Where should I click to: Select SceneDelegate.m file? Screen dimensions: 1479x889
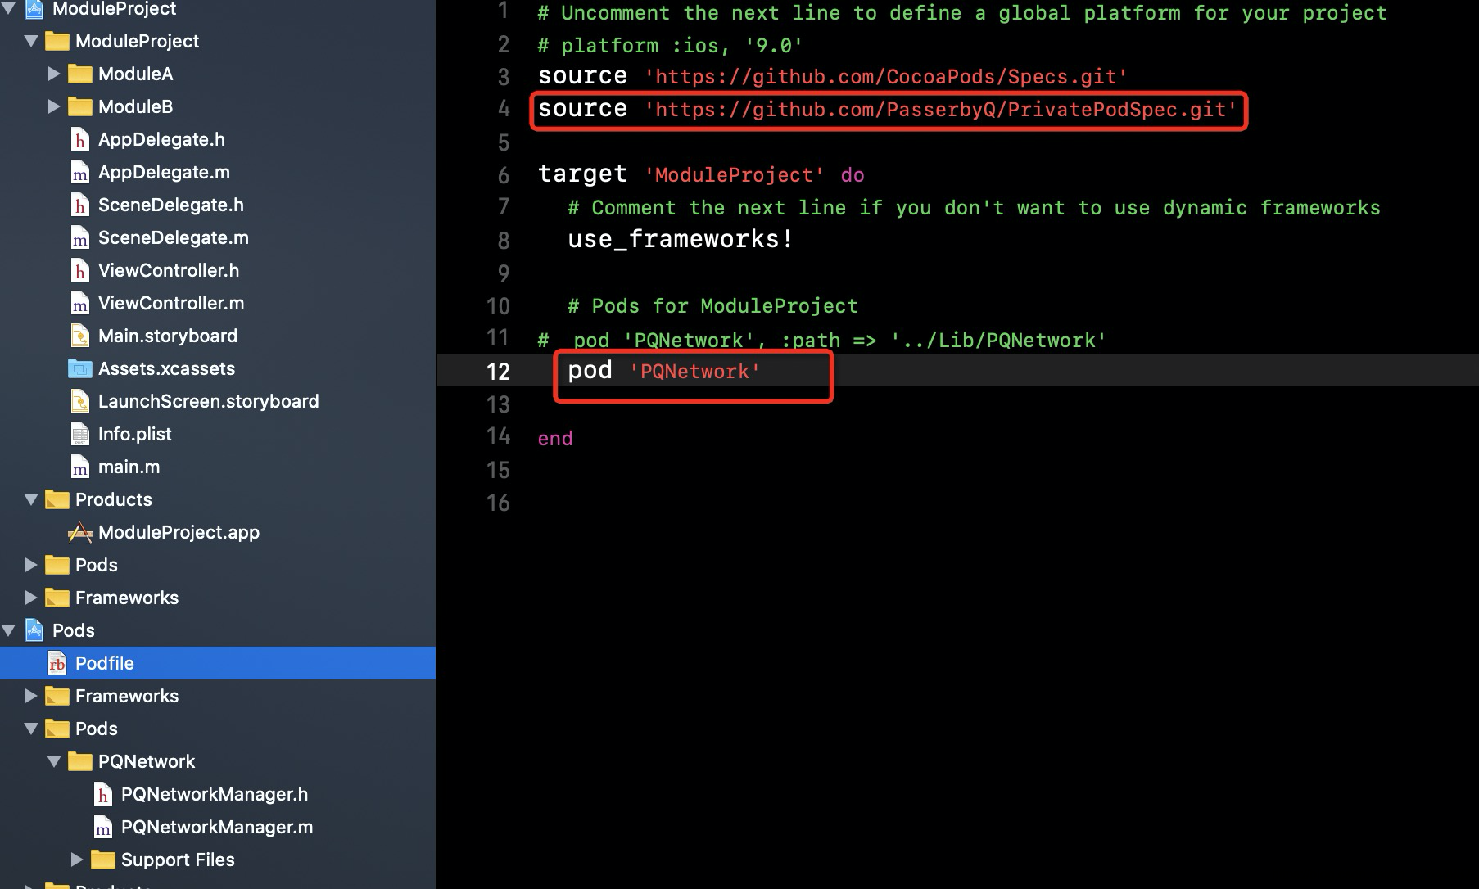point(174,237)
